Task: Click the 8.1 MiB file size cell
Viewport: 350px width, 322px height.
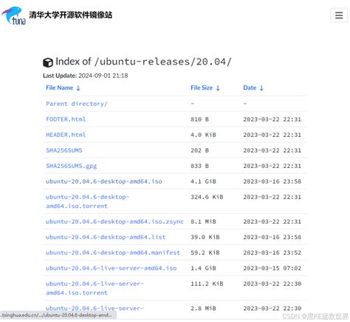Action: tap(203, 221)
